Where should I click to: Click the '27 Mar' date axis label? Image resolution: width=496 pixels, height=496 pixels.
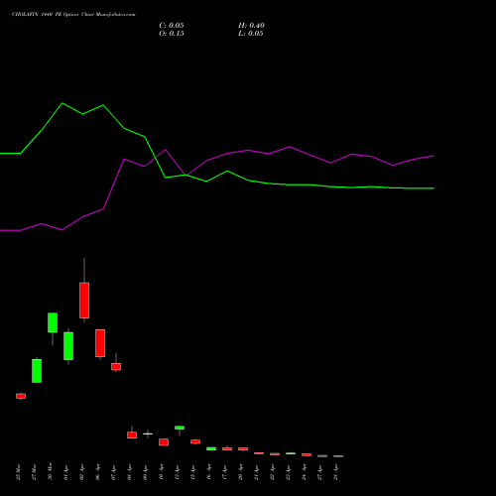tap(34, 472)
